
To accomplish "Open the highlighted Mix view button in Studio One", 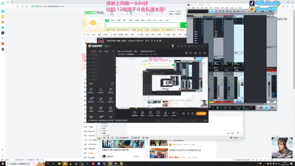I will pyautogui.click(x=266, y=108).
